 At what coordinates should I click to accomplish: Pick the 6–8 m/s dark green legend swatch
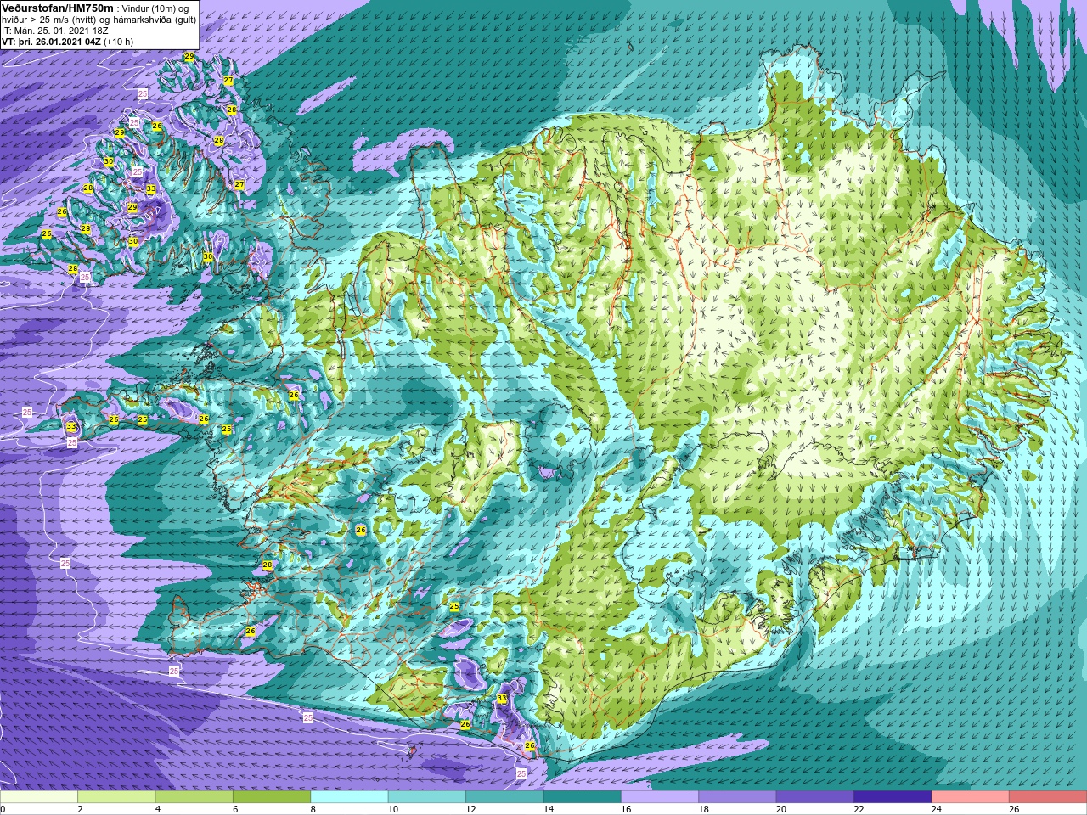coord(272,797)
